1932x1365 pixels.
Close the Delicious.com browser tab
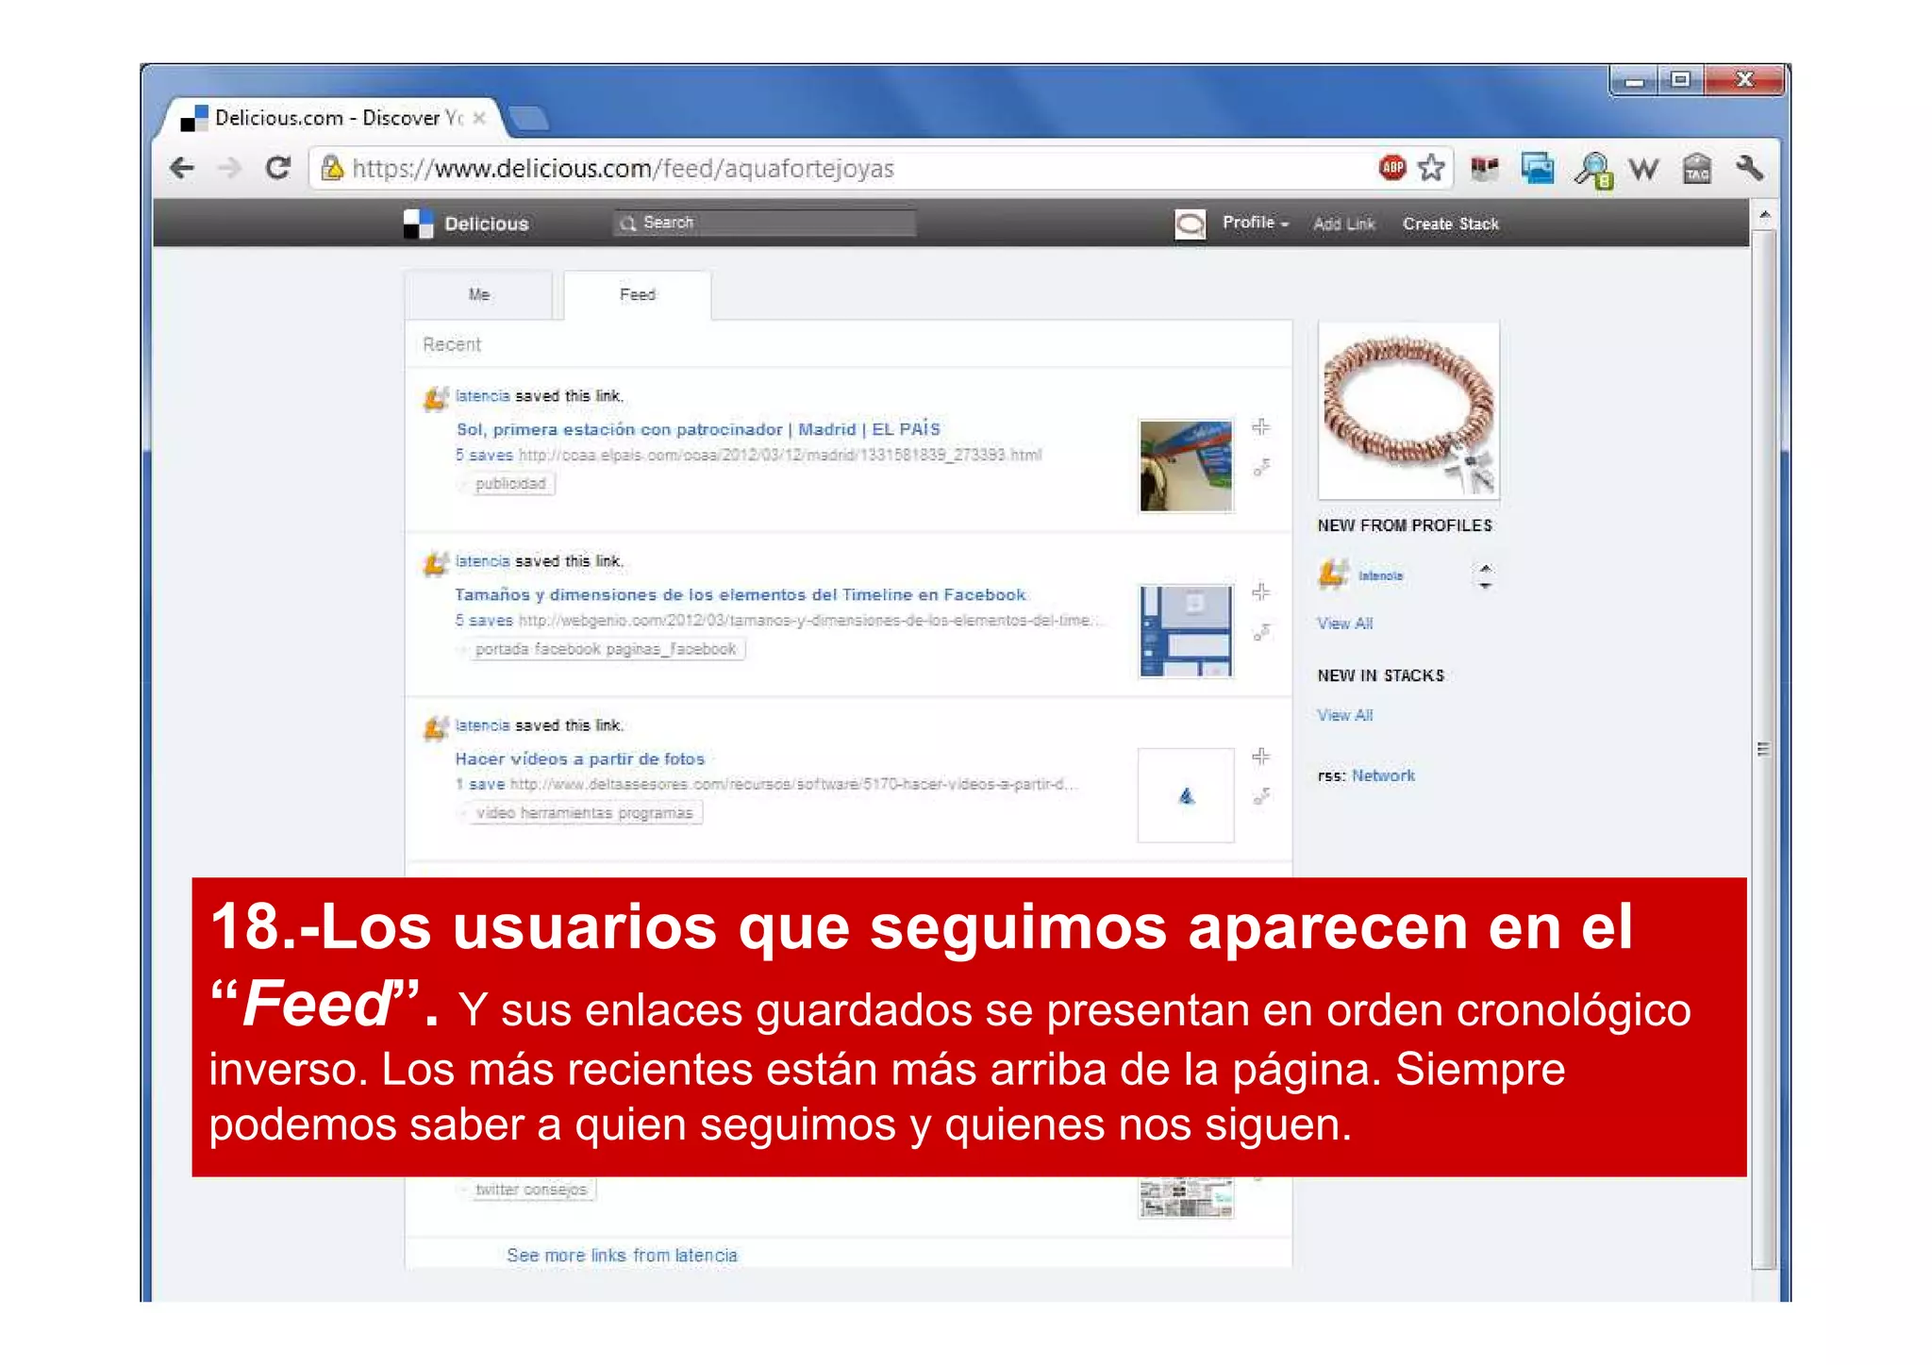[x=479, y=118]
